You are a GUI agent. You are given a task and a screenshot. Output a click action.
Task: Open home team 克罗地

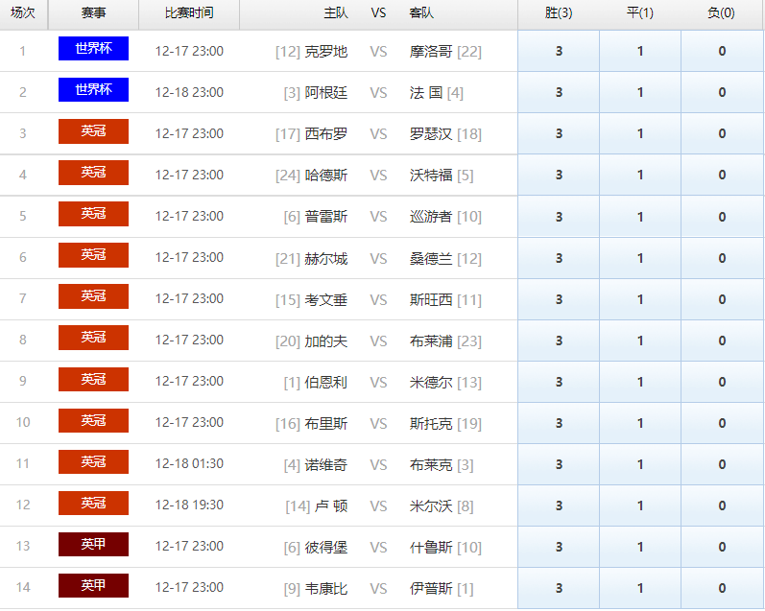326,51
